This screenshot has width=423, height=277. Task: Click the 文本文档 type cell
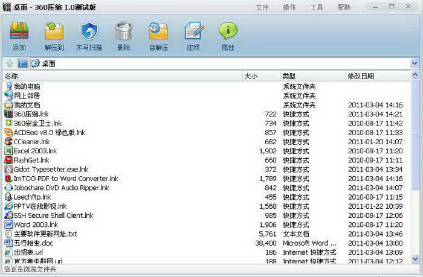[296, 234]
